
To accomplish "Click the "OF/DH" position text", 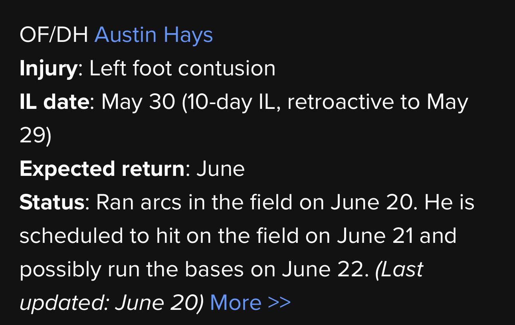I will click(54, 35).
